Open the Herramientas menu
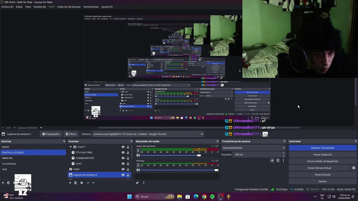 tap(91, 7)
